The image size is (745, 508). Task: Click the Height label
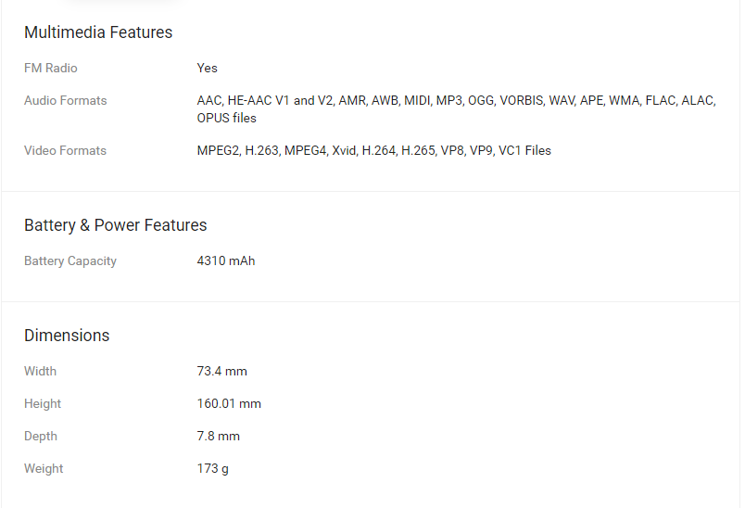click(x=43, y=403)
